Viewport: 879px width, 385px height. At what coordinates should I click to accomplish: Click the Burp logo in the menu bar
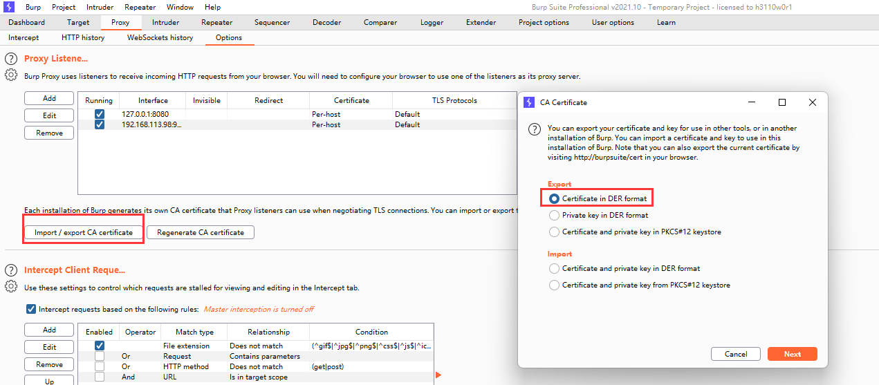10,7
